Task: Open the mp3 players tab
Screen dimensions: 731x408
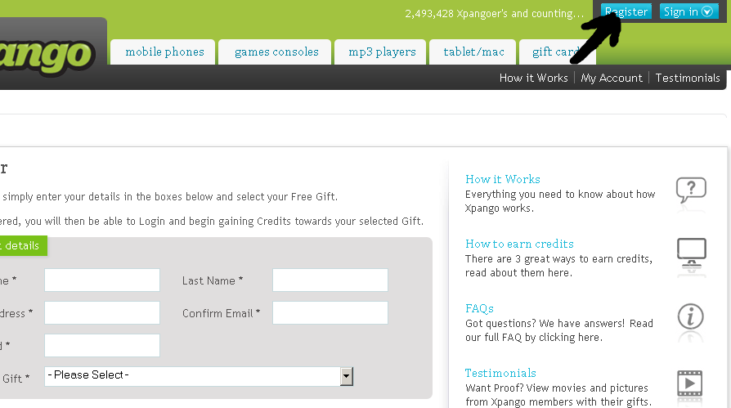Action: coord(382,52)
